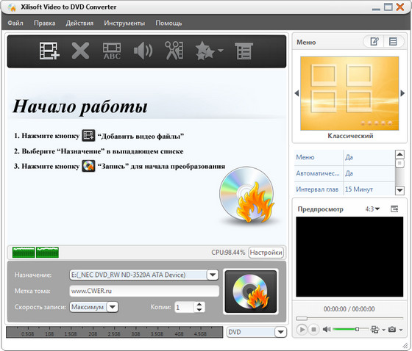Select the scissors clip video tool
The height and width of the screenshot is (351, 412).
tap(174, 51)
